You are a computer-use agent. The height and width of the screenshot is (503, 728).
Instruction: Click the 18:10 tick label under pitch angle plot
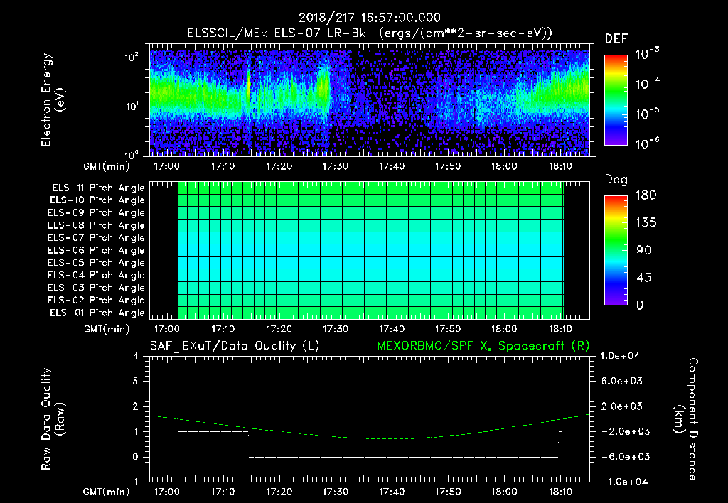[560, 330]
